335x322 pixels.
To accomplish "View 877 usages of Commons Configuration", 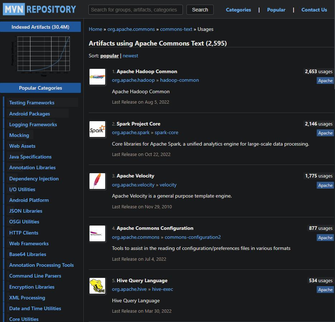I will click(320, 228).
